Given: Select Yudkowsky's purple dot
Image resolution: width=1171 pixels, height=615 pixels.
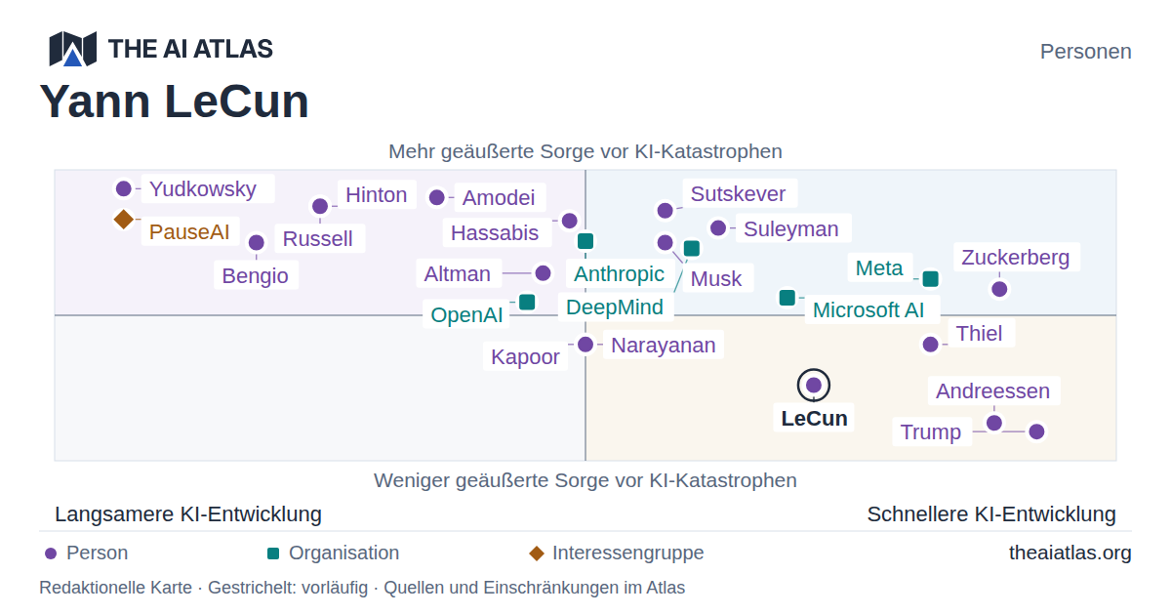Looking at the screenshot, I should pos(123,189).
